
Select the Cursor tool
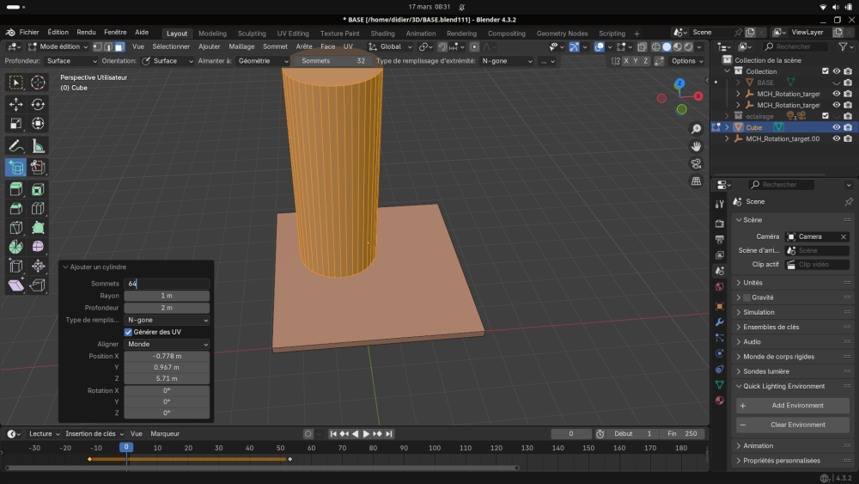tap(38, 83)
